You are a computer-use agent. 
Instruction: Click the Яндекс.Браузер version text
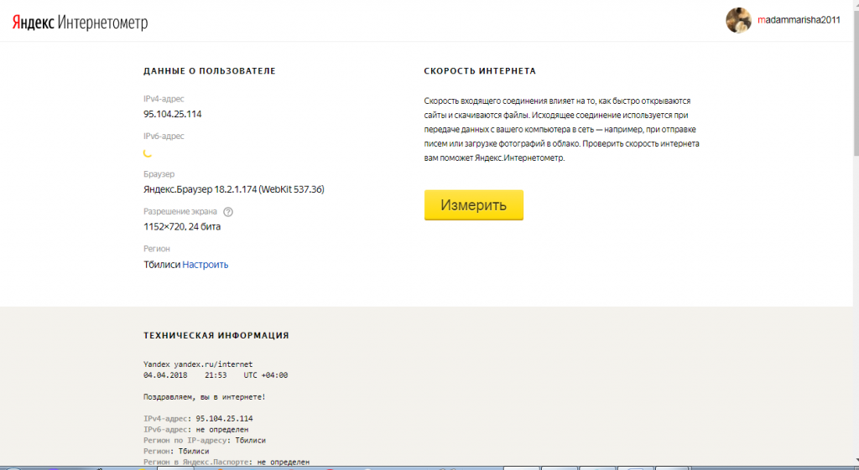234,189
